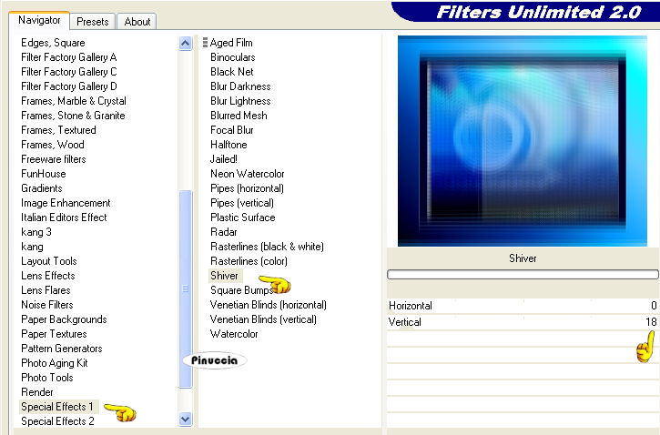Select Frames, Wood category
Image resolution: width=660 pixels, height=435 pixels.
pos(53,145)
